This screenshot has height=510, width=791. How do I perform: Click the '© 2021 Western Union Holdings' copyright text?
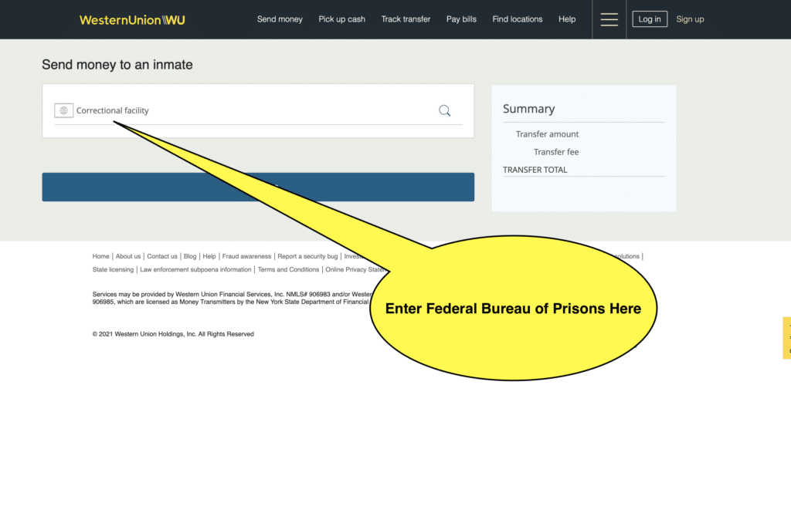(173, 334)
